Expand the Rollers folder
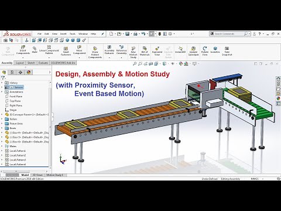Viewport: 281px width, 211px height. (2, 119)
